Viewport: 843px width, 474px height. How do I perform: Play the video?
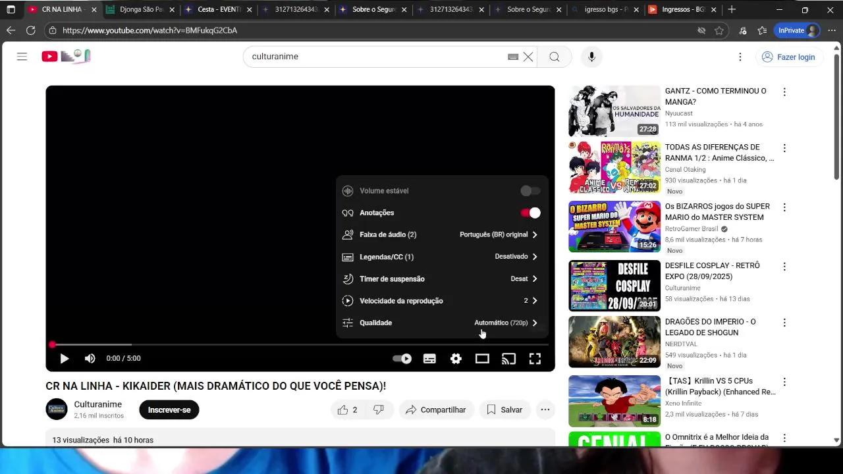[64, 359]
